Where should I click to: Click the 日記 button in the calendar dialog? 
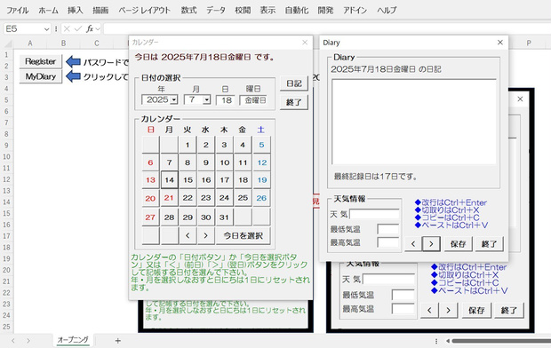point(294,83)
